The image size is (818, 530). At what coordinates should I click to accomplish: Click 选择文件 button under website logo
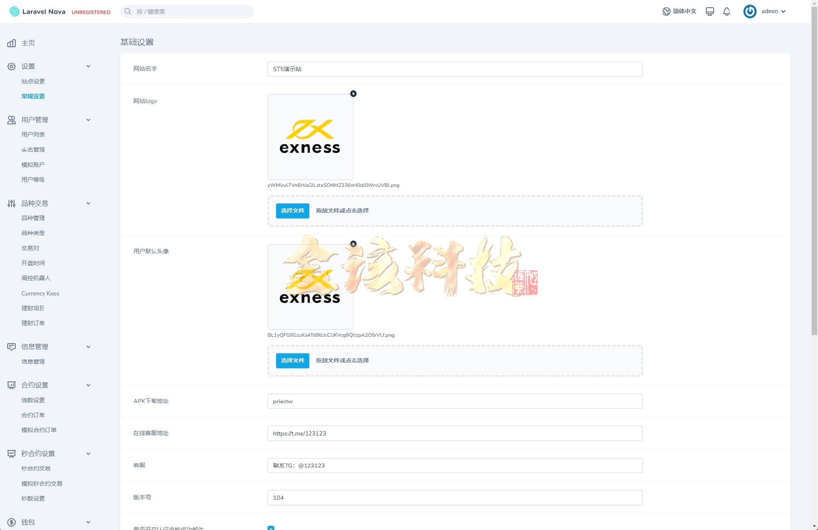292,211
